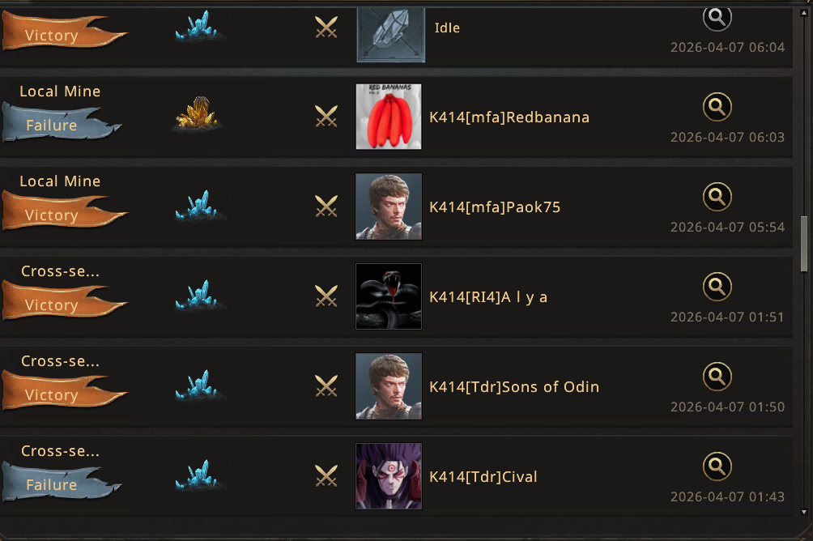
Task: Open black snake avatar of A l y a
Action: [389, 296]
